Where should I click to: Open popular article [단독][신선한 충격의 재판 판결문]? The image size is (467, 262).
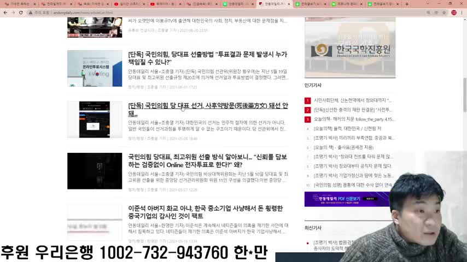coord(353,110)
